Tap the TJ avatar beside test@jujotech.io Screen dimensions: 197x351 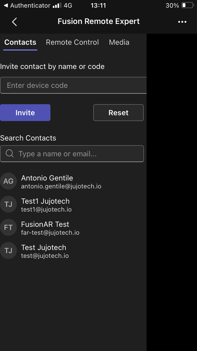pos(8,250)
